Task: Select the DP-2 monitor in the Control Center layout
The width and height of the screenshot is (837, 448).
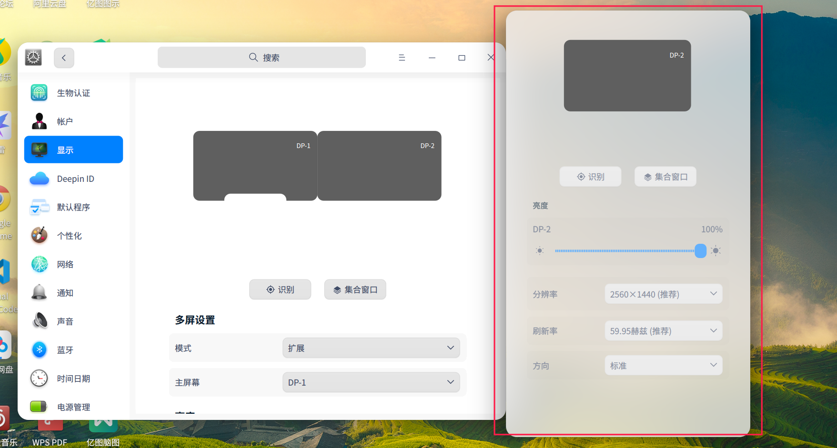Action: point(379,166)
